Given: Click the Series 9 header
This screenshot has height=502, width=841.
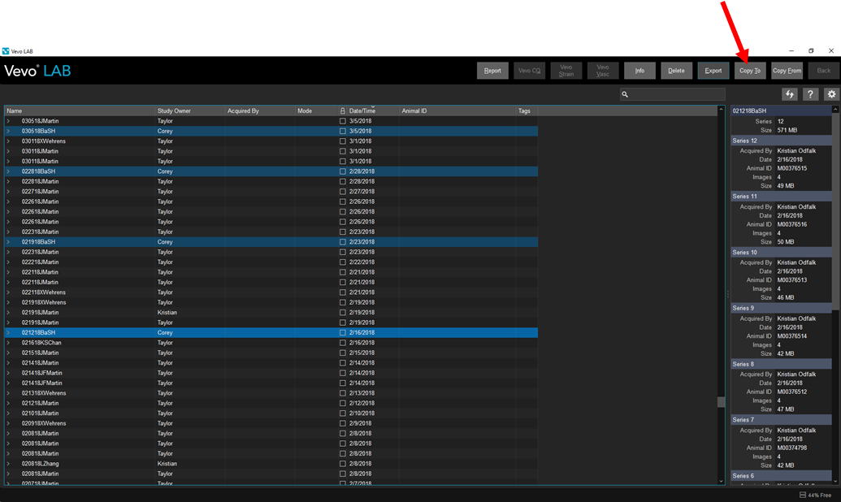Looking at the screenshot, I should 781,309.
